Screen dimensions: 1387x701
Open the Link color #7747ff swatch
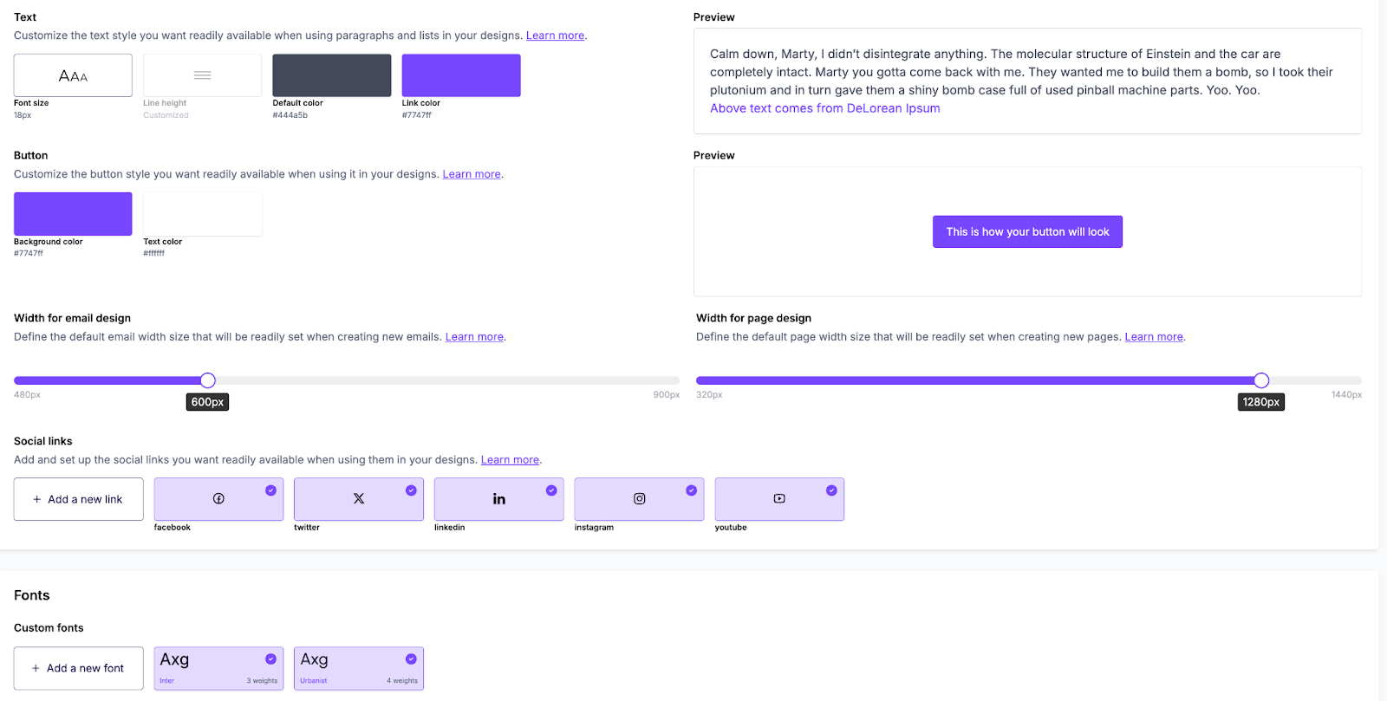tap(461, 75)
